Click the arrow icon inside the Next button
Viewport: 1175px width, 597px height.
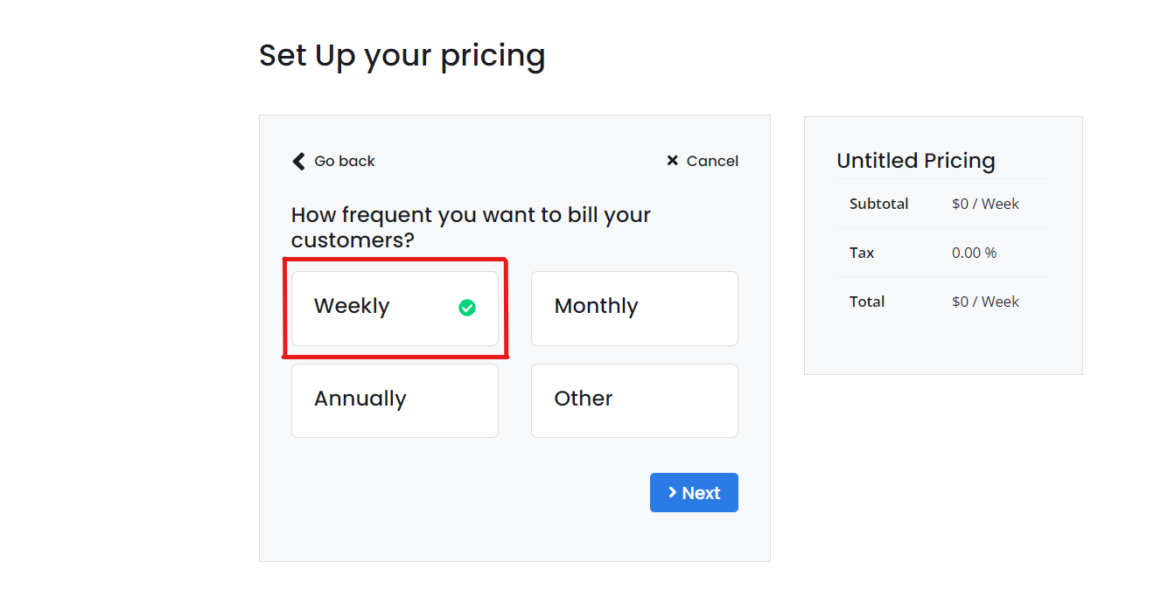672,492
